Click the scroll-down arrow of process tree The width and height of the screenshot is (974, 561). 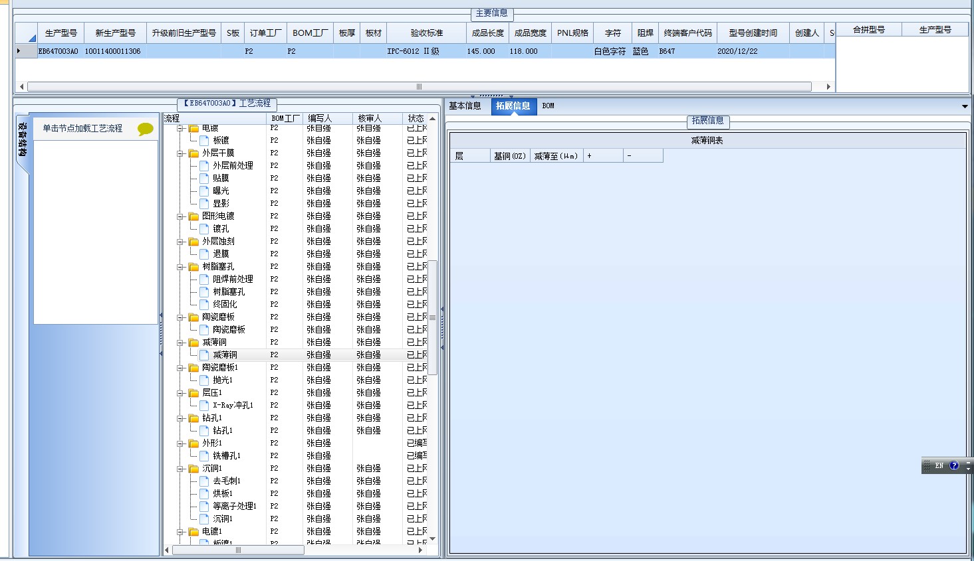(432, 539)
